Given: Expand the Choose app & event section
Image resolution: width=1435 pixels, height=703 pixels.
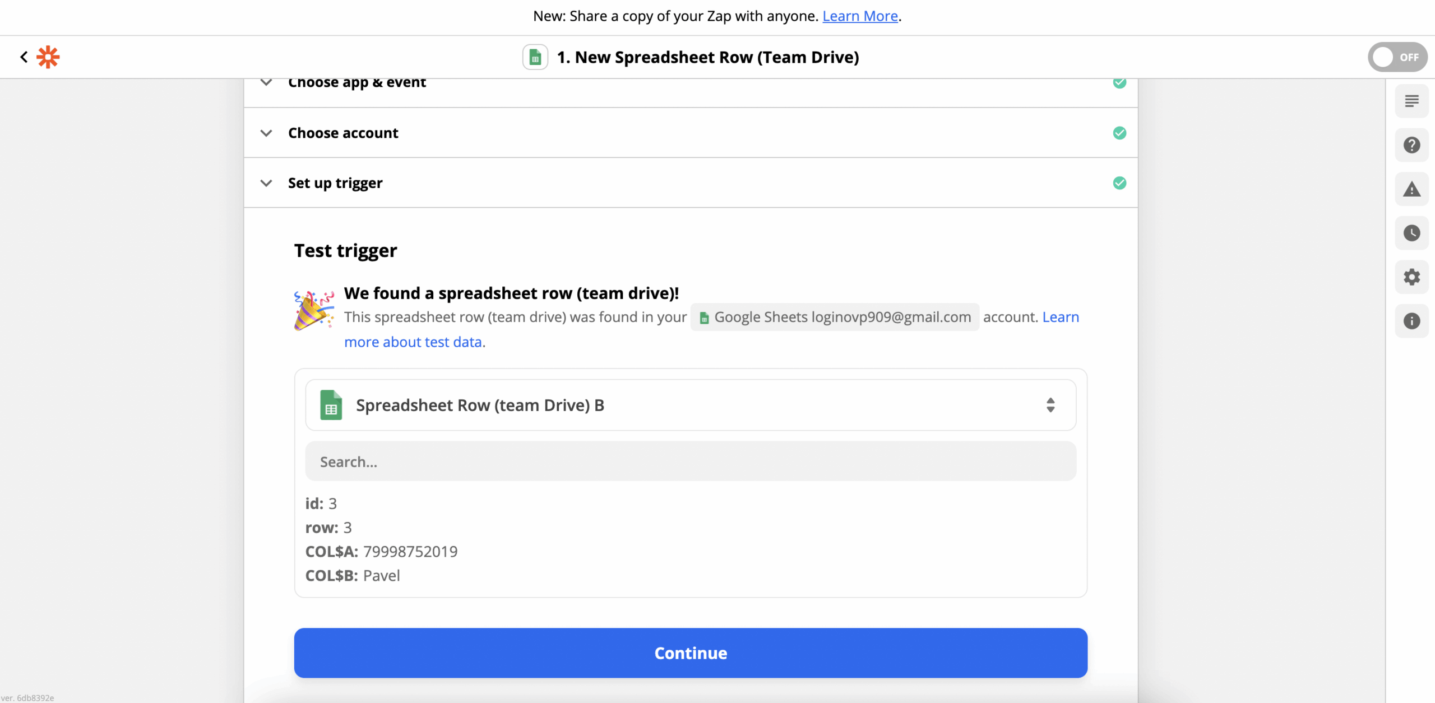Looking at the screenshot, I should 357,83.
